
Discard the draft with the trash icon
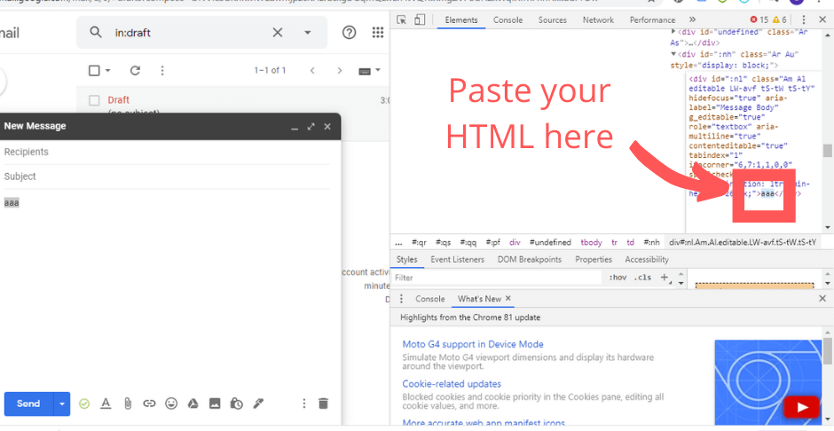click(x=323, y=404)
